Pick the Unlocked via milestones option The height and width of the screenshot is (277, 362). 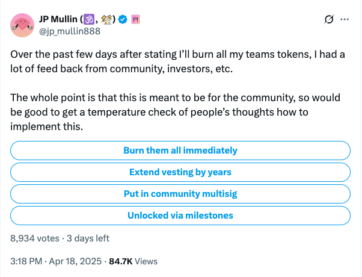pyautogui.click(x=180, y=216)
